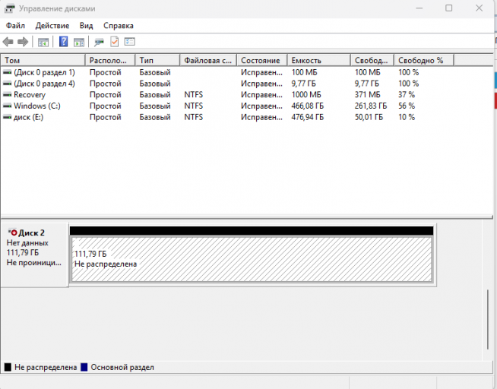Click the 476,94 ГБ capacity cell
This screenshot has height=389, width=497.
tap(308, 117)
